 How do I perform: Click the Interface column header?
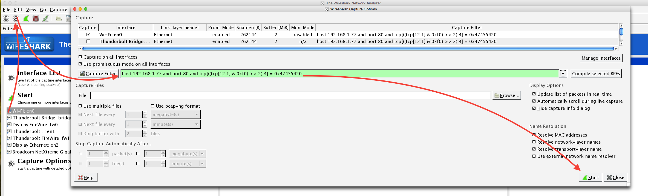(126, 28)
